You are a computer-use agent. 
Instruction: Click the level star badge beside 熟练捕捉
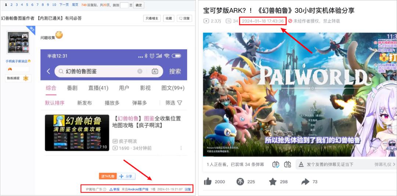[26, 78]
